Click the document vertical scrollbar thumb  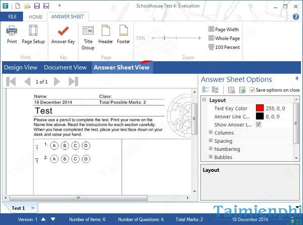point(194,119)
